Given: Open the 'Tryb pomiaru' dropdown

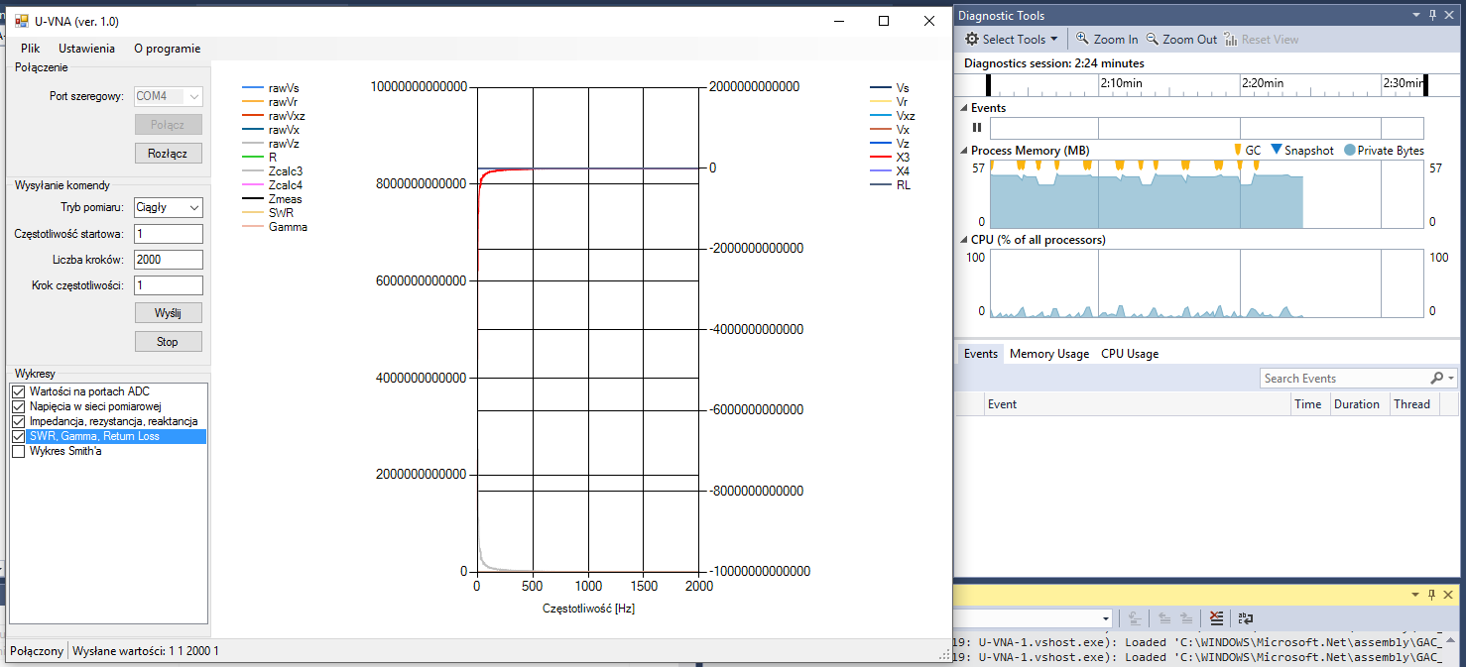Looking at the screenshot, I should [x=193, y=208].
